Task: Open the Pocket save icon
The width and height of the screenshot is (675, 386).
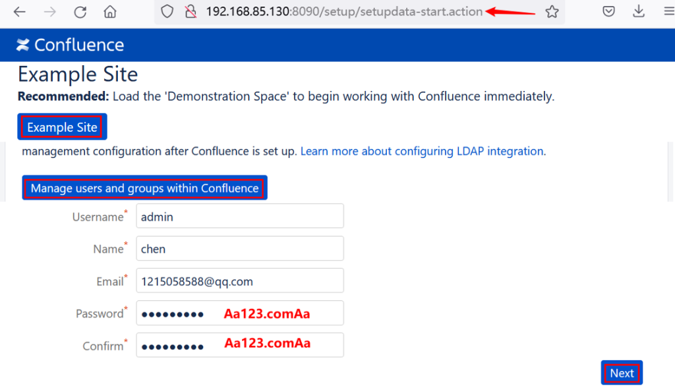Action: click(x=608, y=11)
